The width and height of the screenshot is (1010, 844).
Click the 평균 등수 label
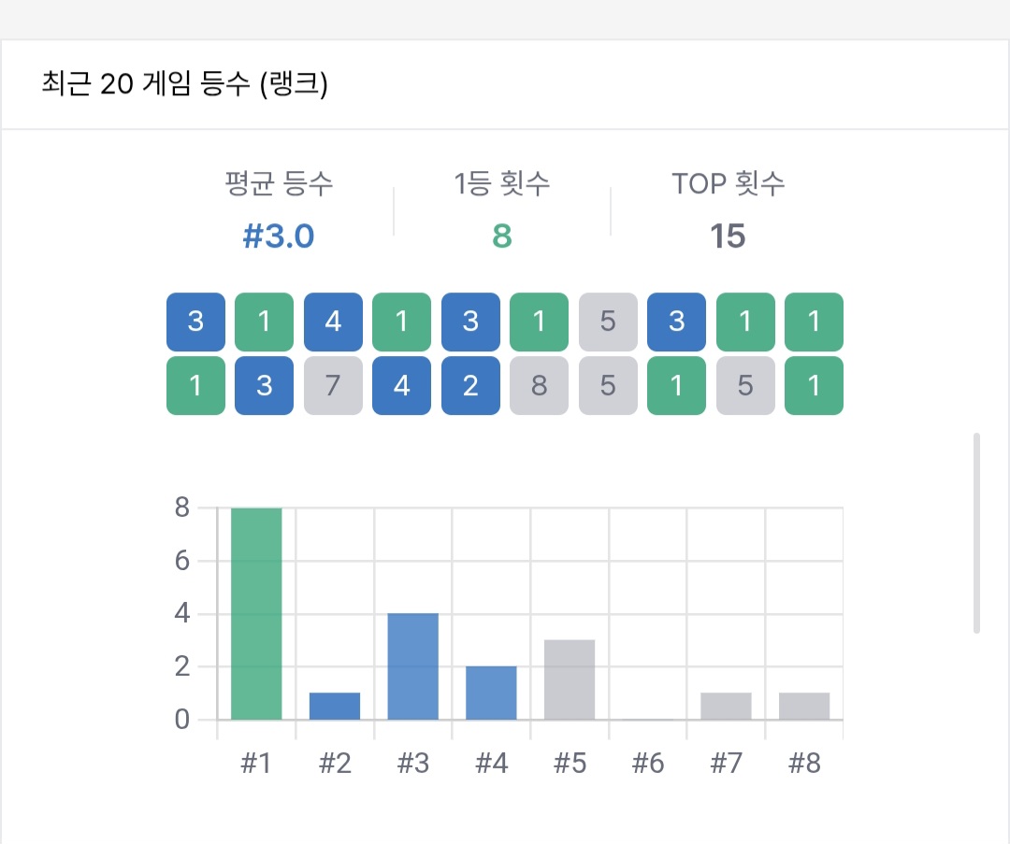coord(279,183)
